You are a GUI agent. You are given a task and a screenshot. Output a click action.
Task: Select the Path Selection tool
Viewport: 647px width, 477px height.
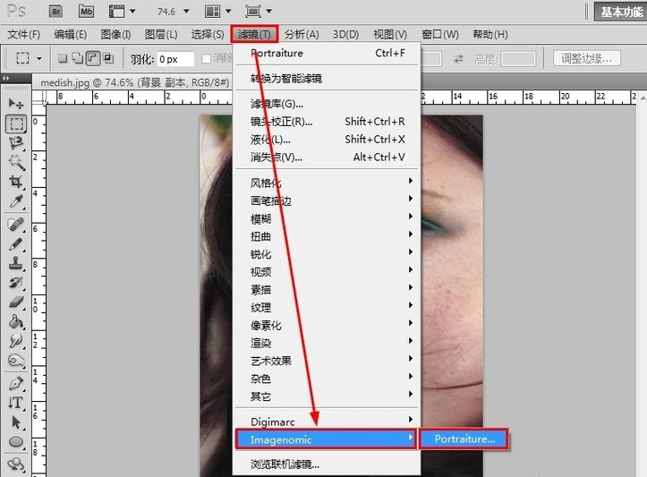(x=16, y=422)
